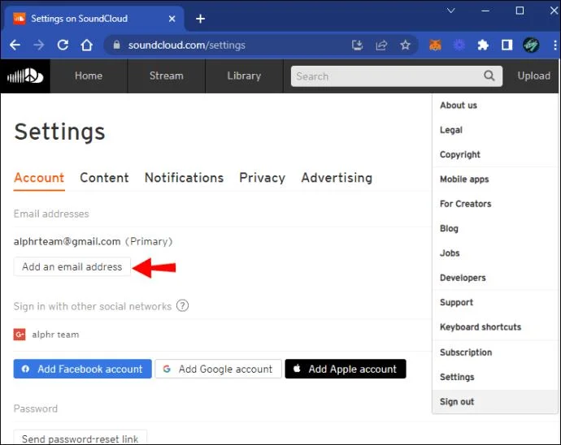
Task: Click the share page icon
Action: coord(381,45)
